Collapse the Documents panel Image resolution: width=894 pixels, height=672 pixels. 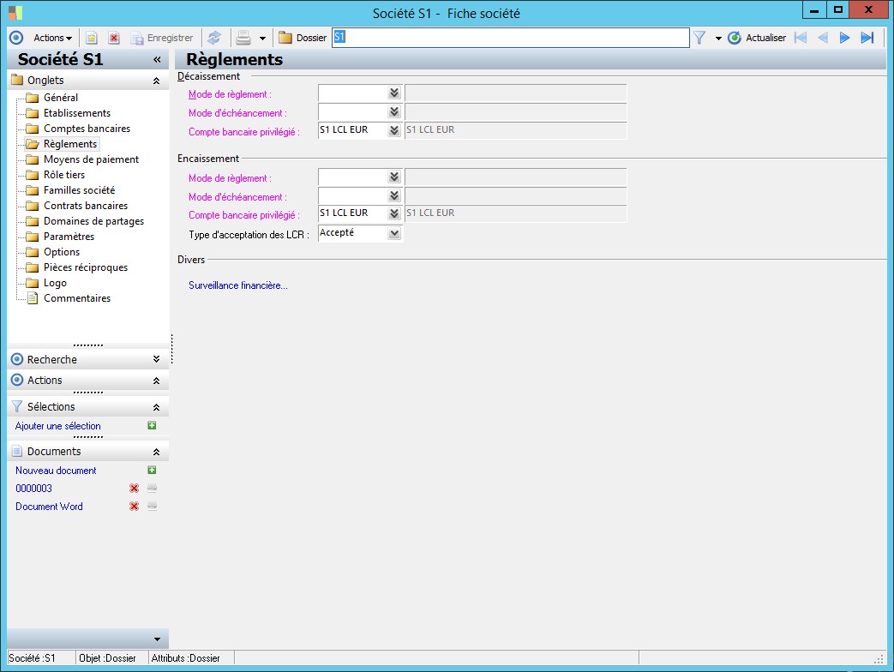pos(156,452)
